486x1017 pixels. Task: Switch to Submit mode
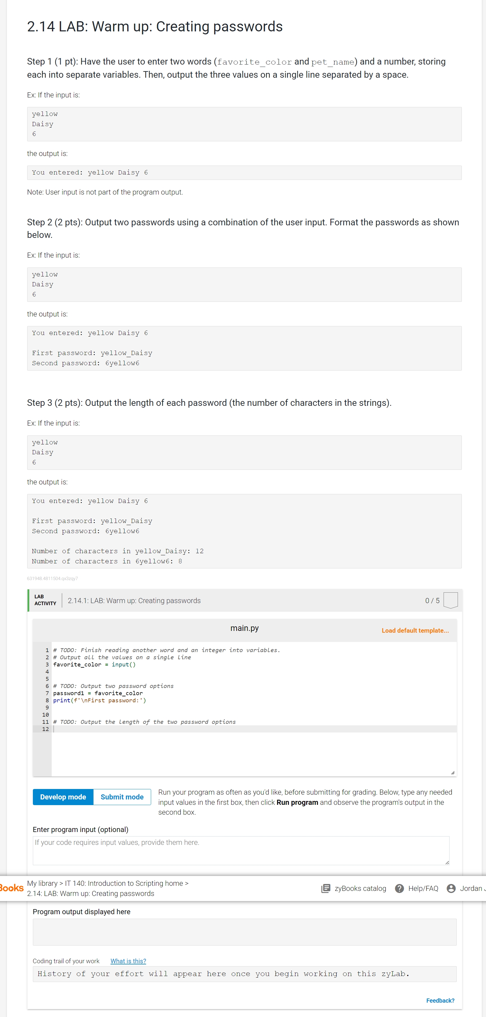pos(122,797)
